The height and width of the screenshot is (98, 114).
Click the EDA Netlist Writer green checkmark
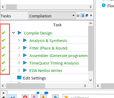(x=3, y=70)
